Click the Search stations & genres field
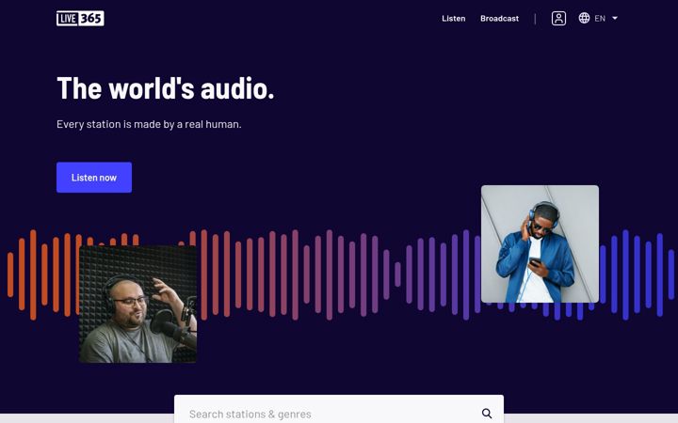 (x=339, y=410)
